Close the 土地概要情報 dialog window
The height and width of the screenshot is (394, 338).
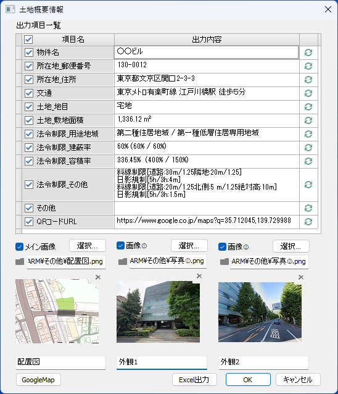pyautogui.click(x=328, y=9)
